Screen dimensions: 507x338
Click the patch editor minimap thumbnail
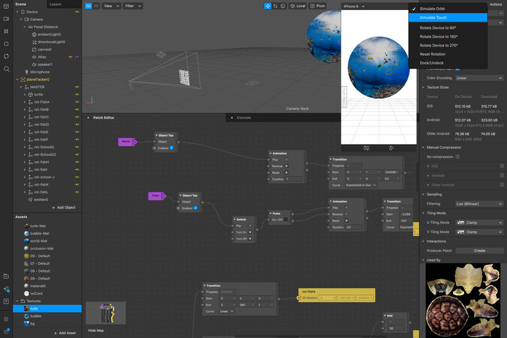pos(106,313)
